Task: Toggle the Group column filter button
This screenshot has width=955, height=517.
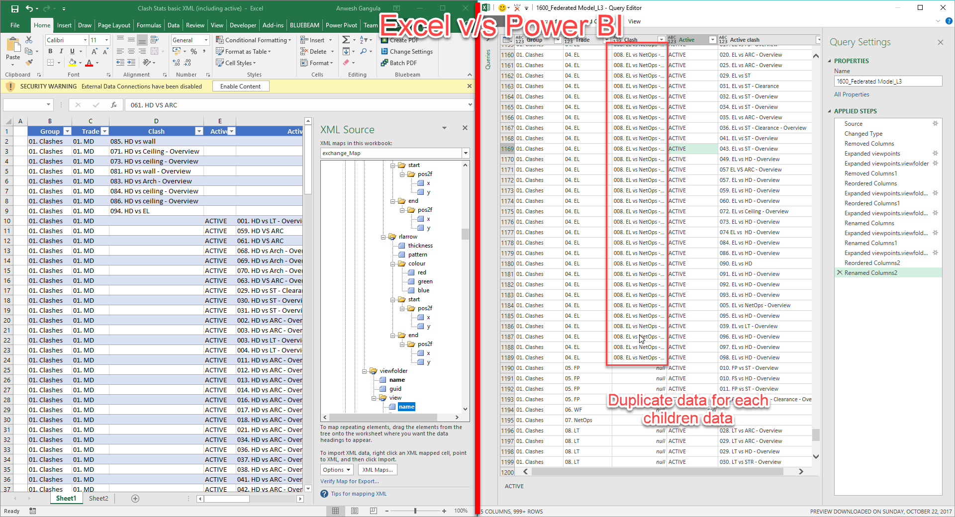Action: [x=67, y=131]
